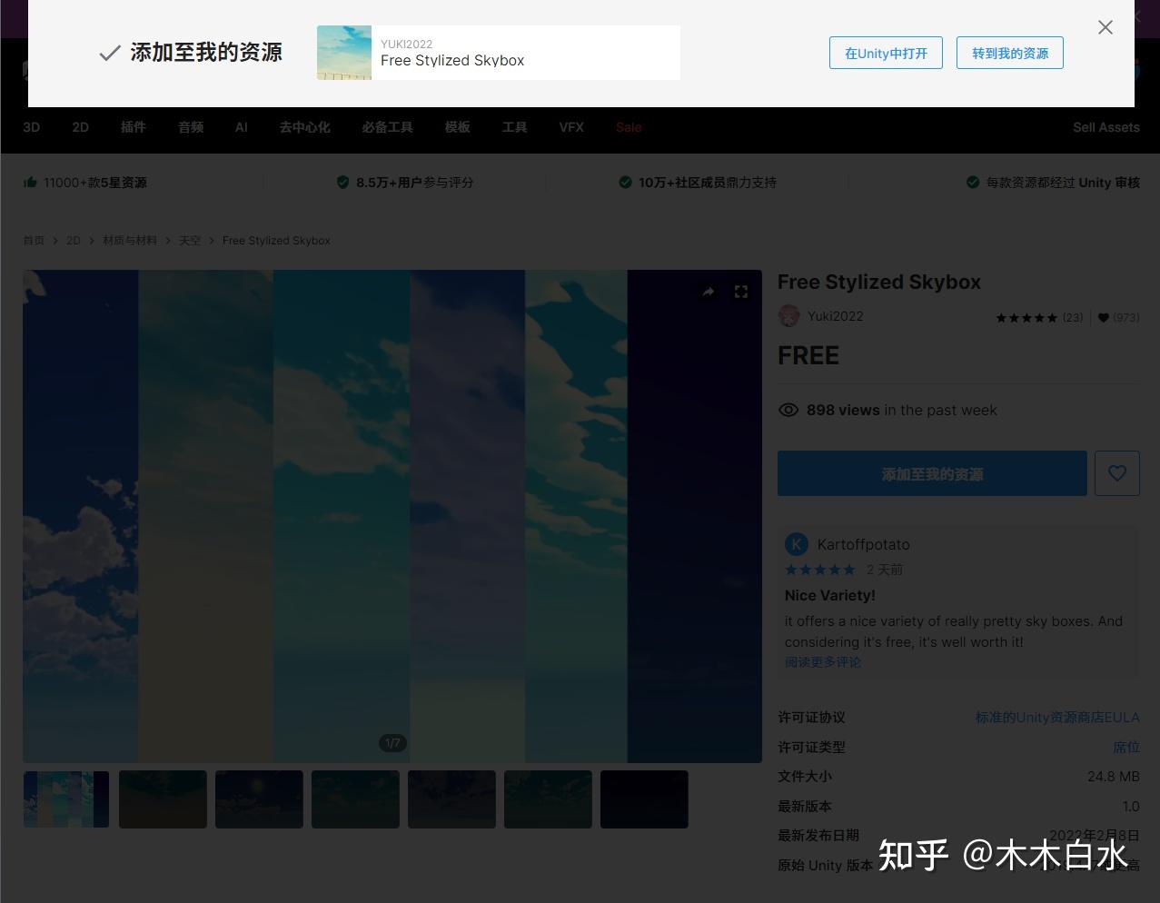
Task: Expand 阅读更多评论 to see more reviews
Action: (x=822, y=662)
